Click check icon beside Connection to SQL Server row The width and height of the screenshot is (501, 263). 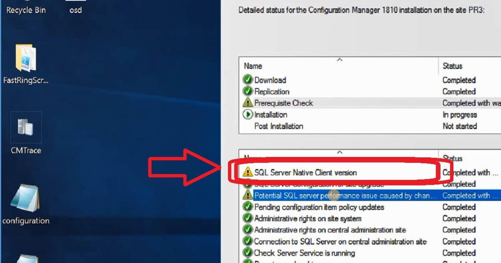pyautogui.click(x=248, y=241)
